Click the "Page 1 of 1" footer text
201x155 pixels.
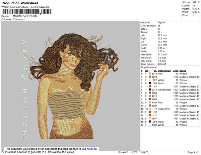coord(193,152)
